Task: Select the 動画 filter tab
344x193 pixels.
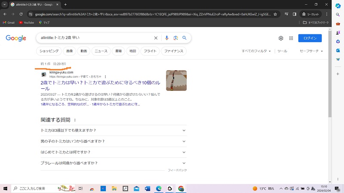Action: tap(83, 51)
